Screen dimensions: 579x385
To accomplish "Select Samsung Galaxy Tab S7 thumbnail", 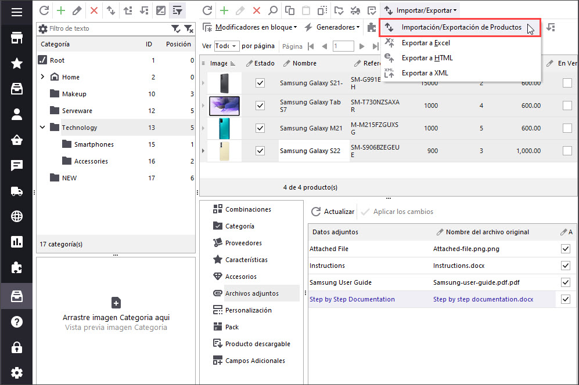I will click(224, 106).
